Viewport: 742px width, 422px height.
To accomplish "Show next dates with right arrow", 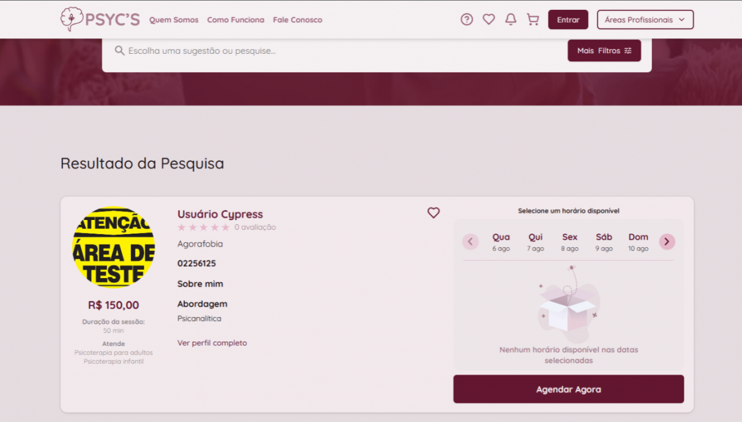I will pyautogui.click(x=667, y=242).
